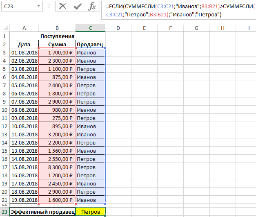Click the Сумма column heading cell
This screenshot has width=256, height=217.
(x=57, y=44)
